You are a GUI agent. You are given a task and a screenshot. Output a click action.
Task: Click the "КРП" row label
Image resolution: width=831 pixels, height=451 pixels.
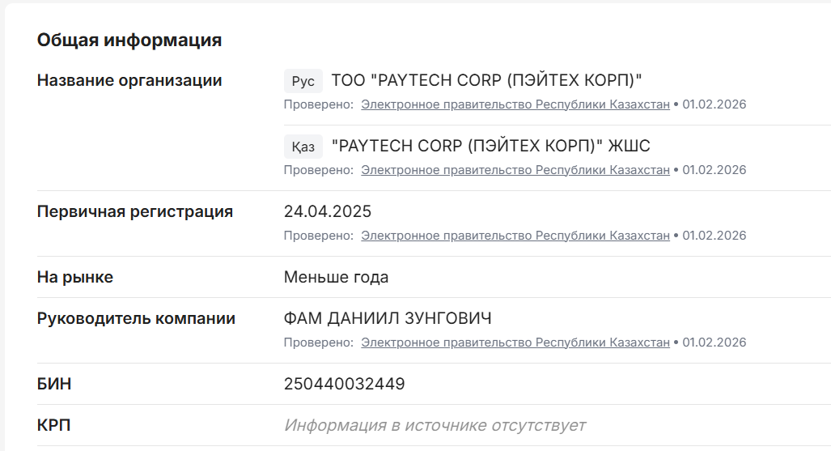click(x=53, y=426)
